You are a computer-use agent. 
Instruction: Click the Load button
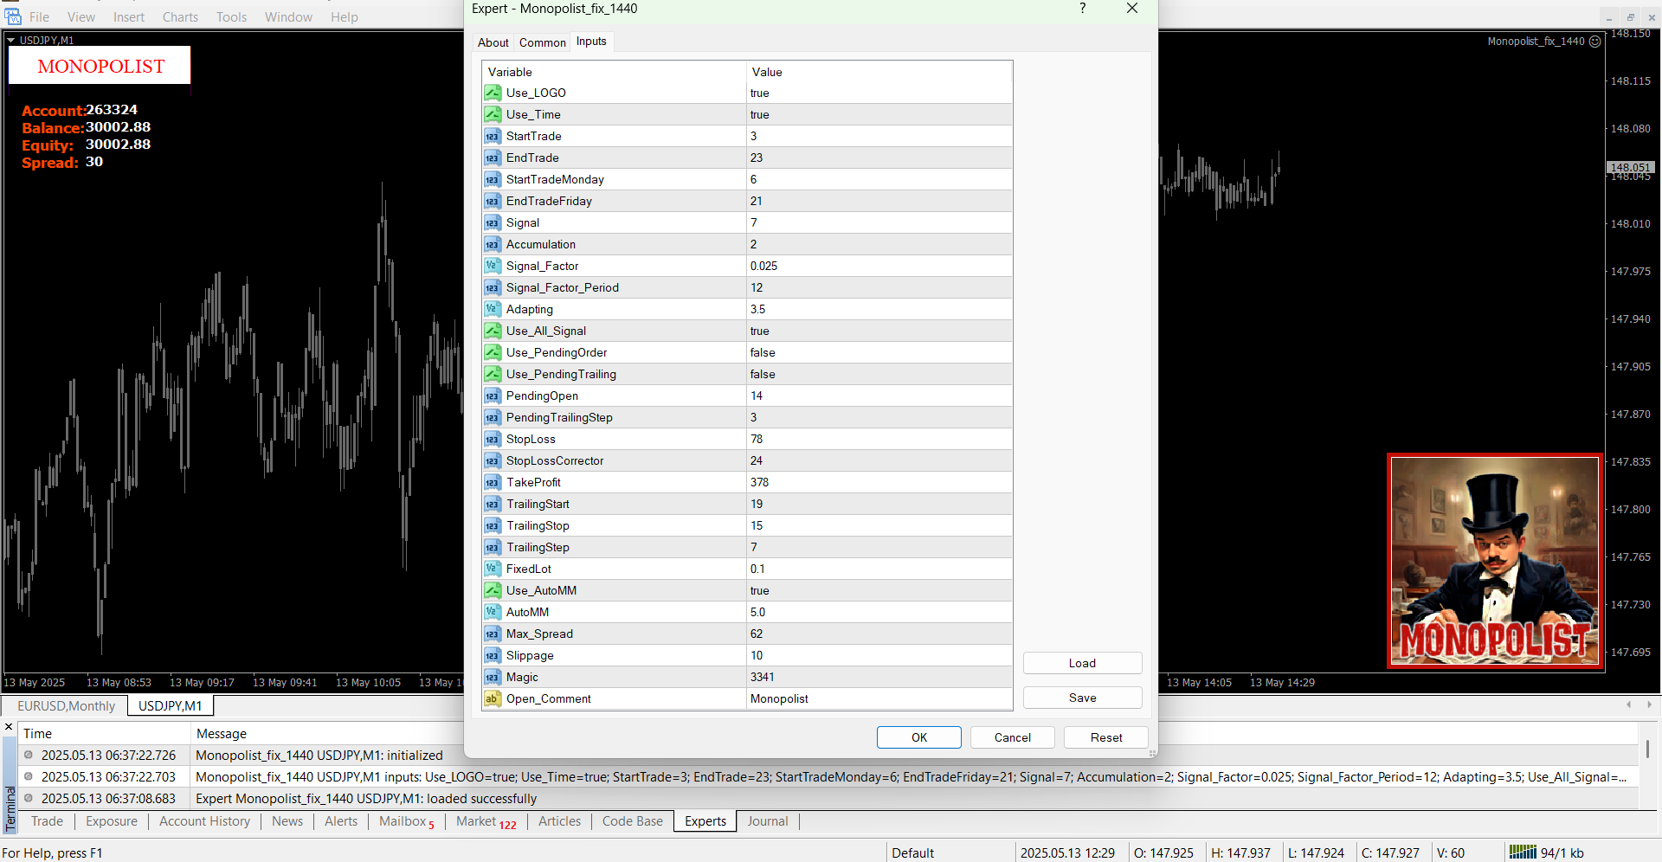point(1082,663)
